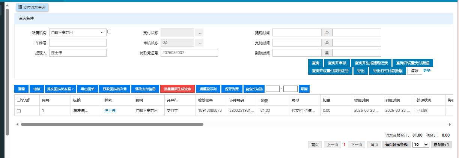The image size is (459, 158).
Task: Tick the checkbox for row 1 汪士伟
Action: click(19, 111)
